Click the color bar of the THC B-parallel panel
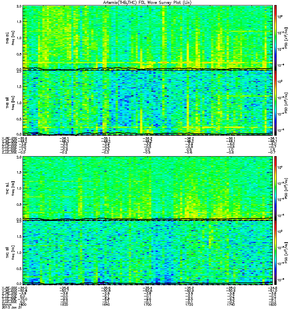The image size is (291, 310). click(x=275, y=253)
